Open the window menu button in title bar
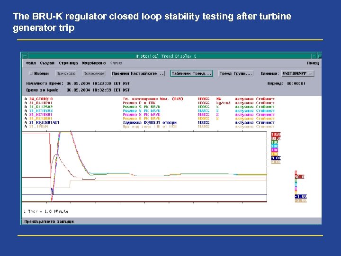Image resolution: width=341 pixels, height=256 pixels. [25, 56]
